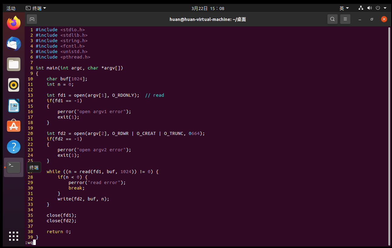The height and width of the screenshot is (248, 392).
Task: Close the terminal window
Action: pos(384,19)
